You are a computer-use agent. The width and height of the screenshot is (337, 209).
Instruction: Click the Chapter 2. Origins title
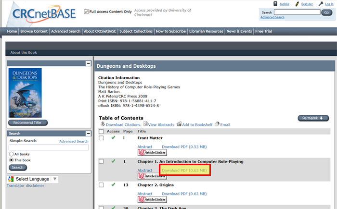156,185
